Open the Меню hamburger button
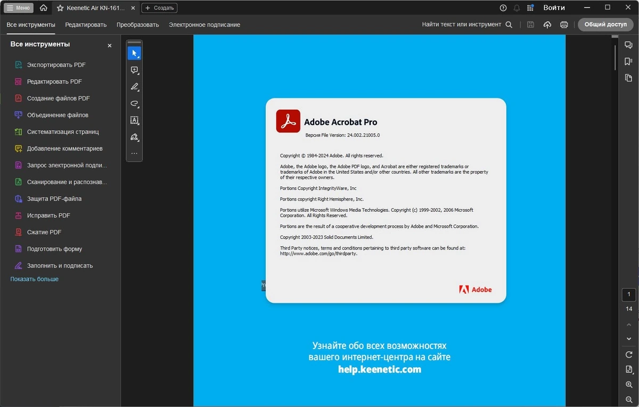This screenshot has width=639, height=407. pos(19,8)
